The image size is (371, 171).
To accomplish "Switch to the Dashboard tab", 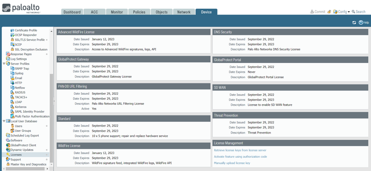I will 72,12.
